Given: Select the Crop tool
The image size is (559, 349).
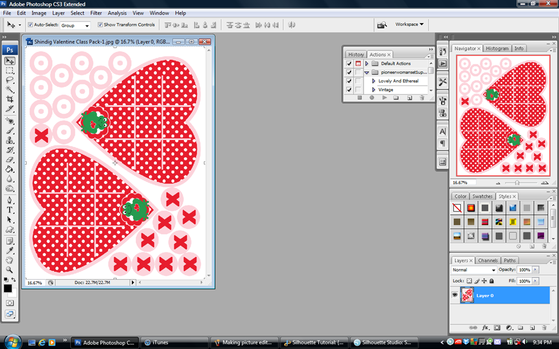Looking at the screenshot, I should 10,99.
